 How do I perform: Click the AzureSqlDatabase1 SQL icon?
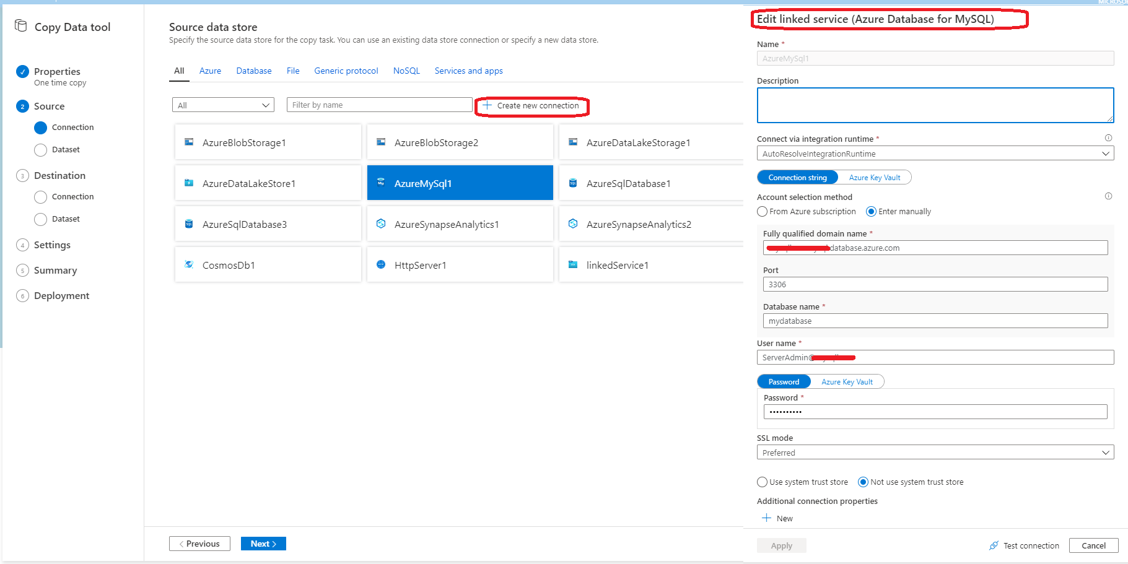(x=573, y=183)
